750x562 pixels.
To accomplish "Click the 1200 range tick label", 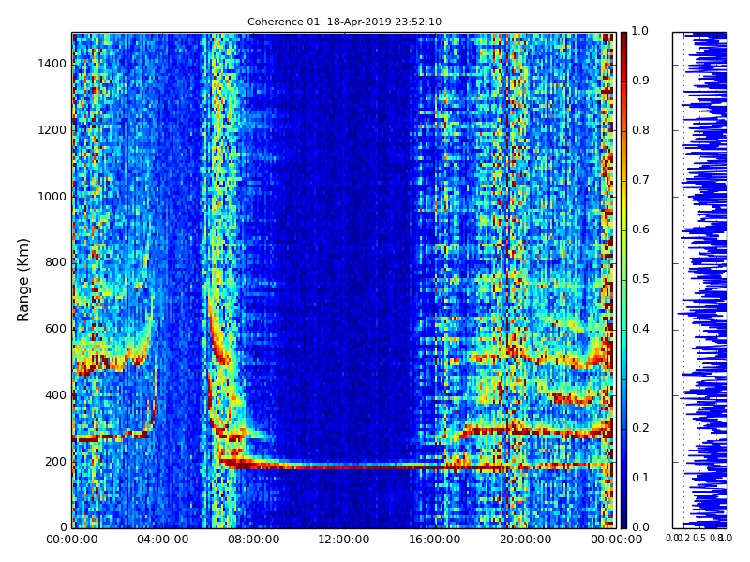I will tap(52, 130).
